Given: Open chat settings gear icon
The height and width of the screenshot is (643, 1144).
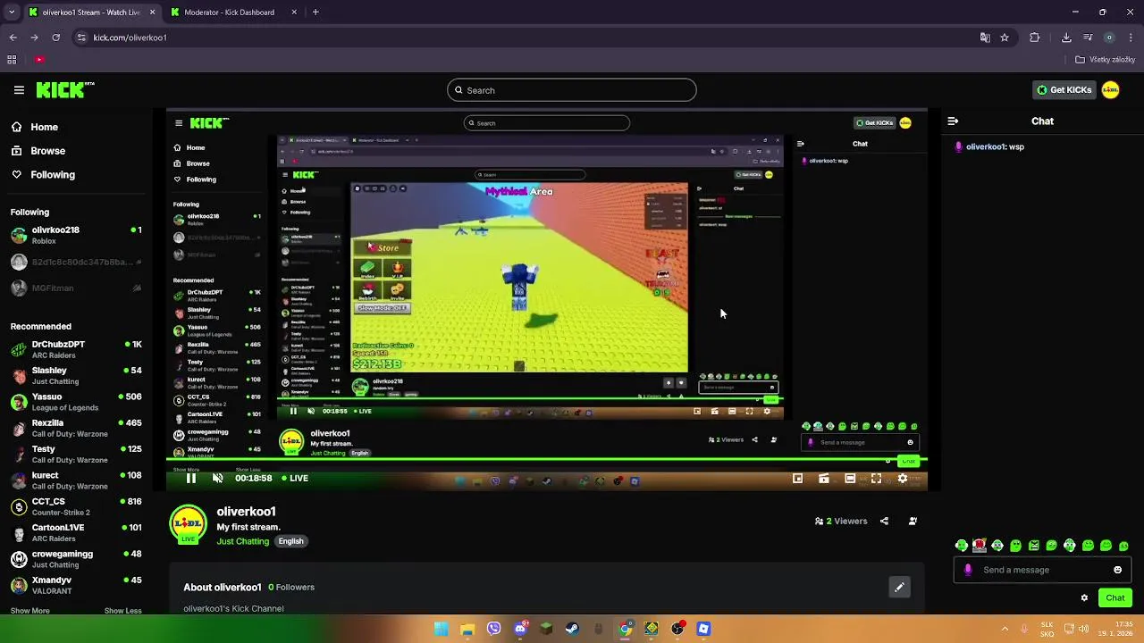Looking at the screenshot, I should [1085, 598].
